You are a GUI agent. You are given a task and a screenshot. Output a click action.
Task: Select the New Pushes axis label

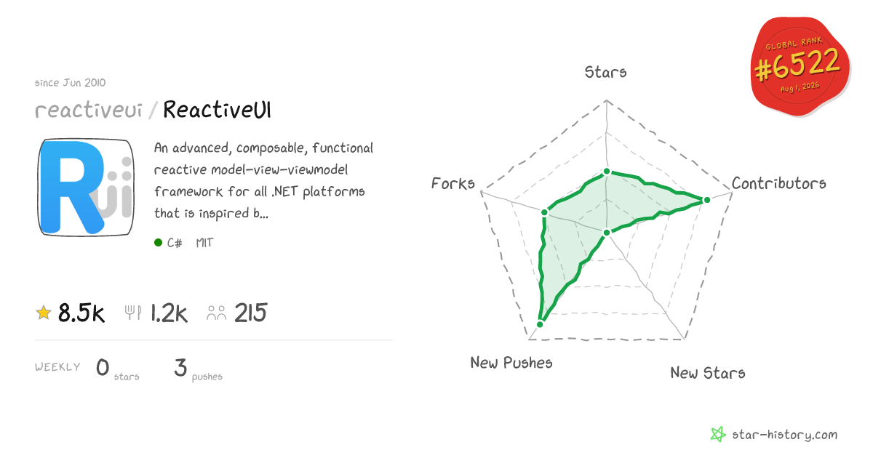[511, 362]
